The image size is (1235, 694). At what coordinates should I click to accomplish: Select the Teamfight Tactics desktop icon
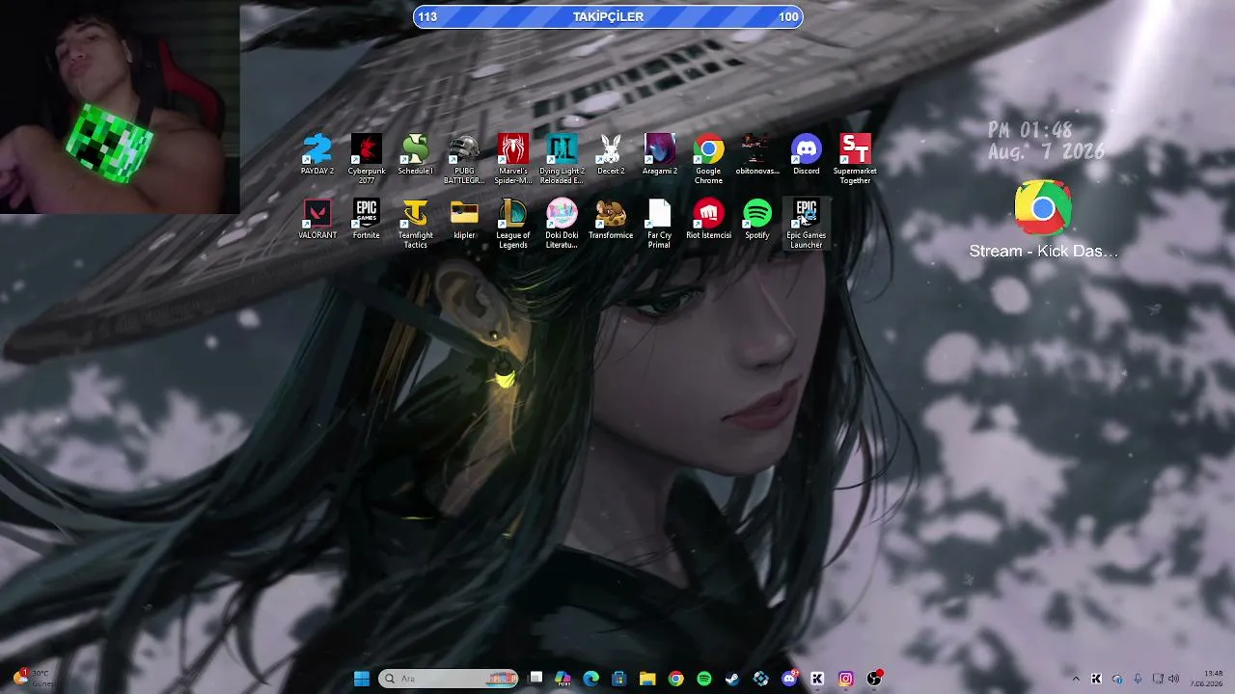(x=415, y=224)
